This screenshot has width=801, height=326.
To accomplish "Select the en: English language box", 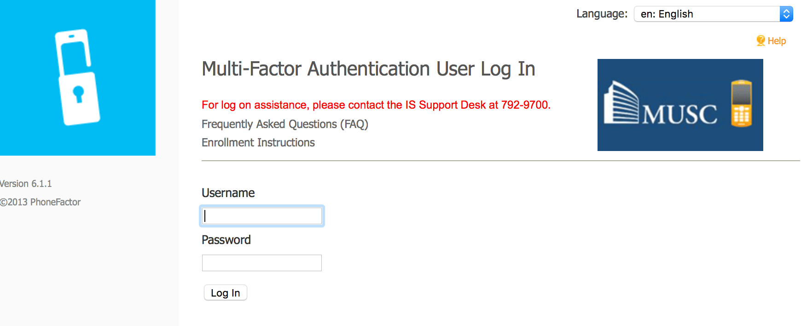I will [713, 14].
